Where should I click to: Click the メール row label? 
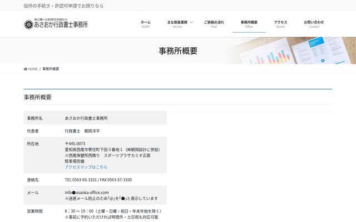tap(33, 193)
